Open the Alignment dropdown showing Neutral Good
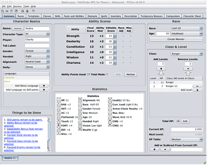The image size is (210, 167). 37,62
